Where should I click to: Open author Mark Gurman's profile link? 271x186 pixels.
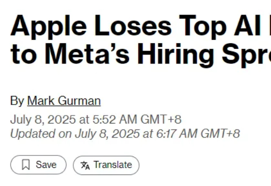pos(64,101)
